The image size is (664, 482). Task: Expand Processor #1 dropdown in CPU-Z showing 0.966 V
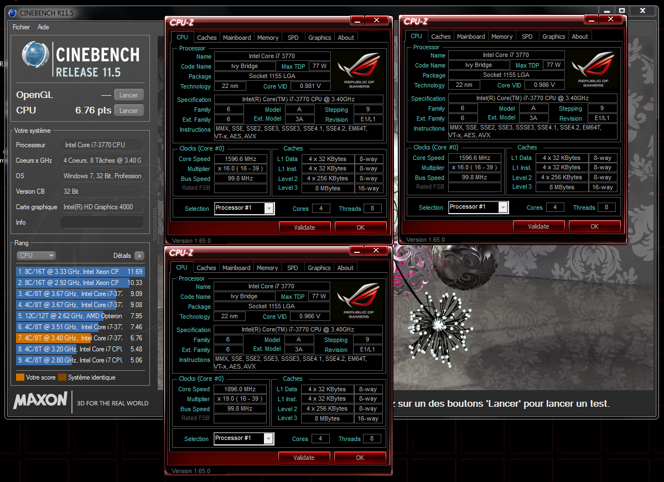[268, 439]
